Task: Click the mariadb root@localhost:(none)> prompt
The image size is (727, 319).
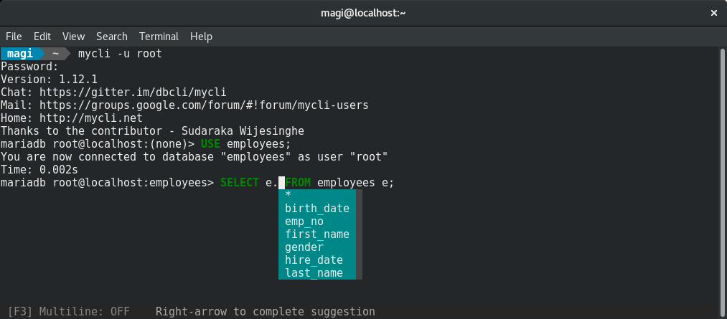Action: [98, 144]
